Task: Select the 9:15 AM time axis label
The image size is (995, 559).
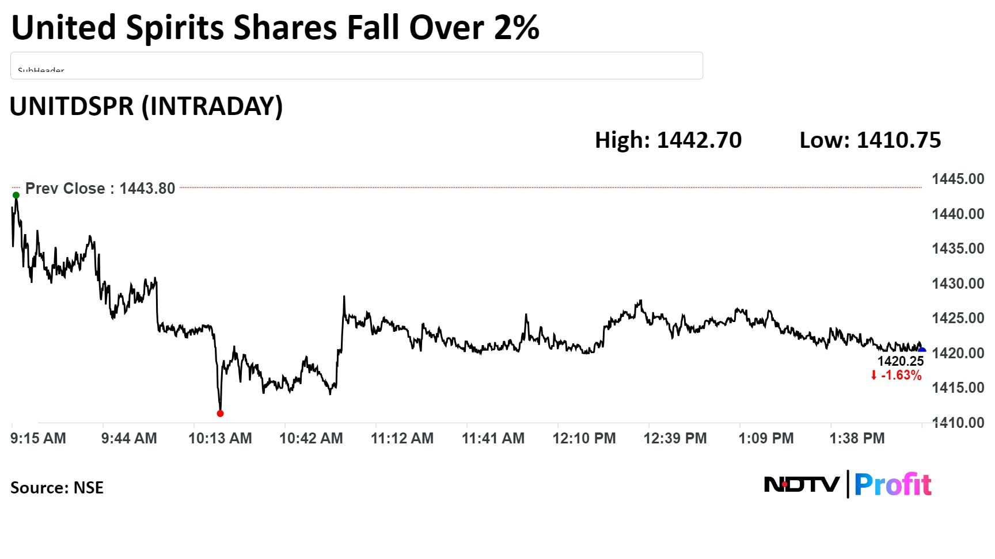Action: (38, 438)
